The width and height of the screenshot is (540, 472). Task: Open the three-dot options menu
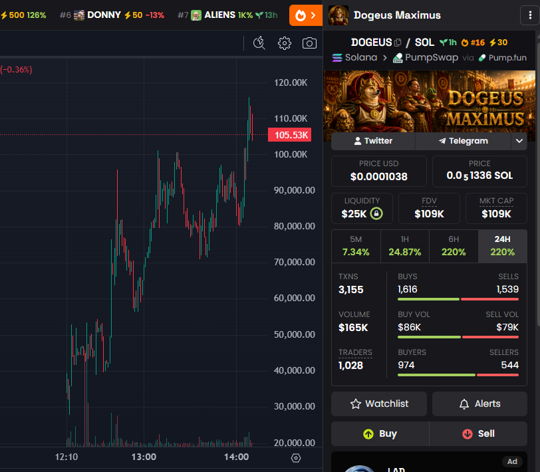coord(530,15)
